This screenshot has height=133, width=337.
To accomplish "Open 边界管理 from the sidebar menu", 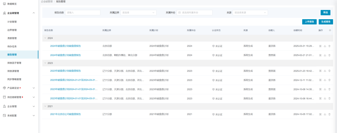I will point(12,30).
